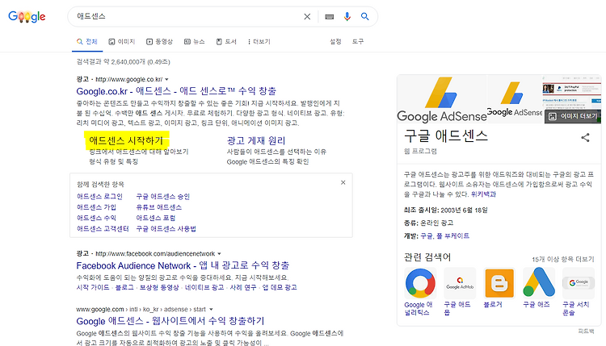Open 보상형 동영상 sitelink
Image resolution: width=606 pixels, height=346 pixels.
click(159, 287)
